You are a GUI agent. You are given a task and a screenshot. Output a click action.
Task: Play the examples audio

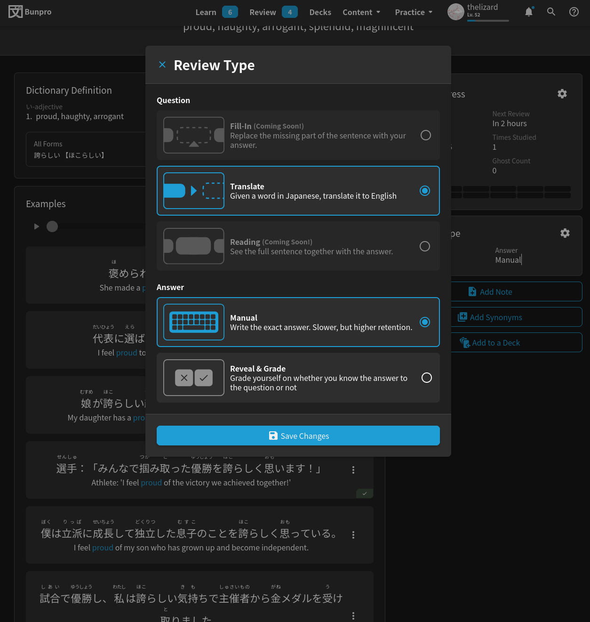click(x=37, y=226)
